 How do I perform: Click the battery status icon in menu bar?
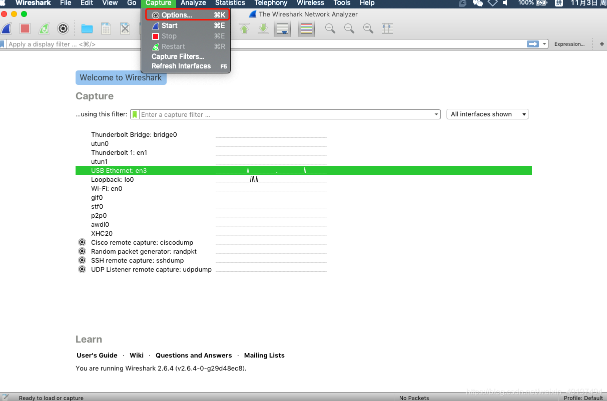pos(542,3)
